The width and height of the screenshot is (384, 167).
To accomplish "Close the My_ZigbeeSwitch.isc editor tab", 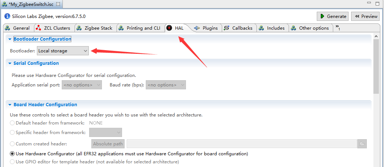I will click(58, 4).
